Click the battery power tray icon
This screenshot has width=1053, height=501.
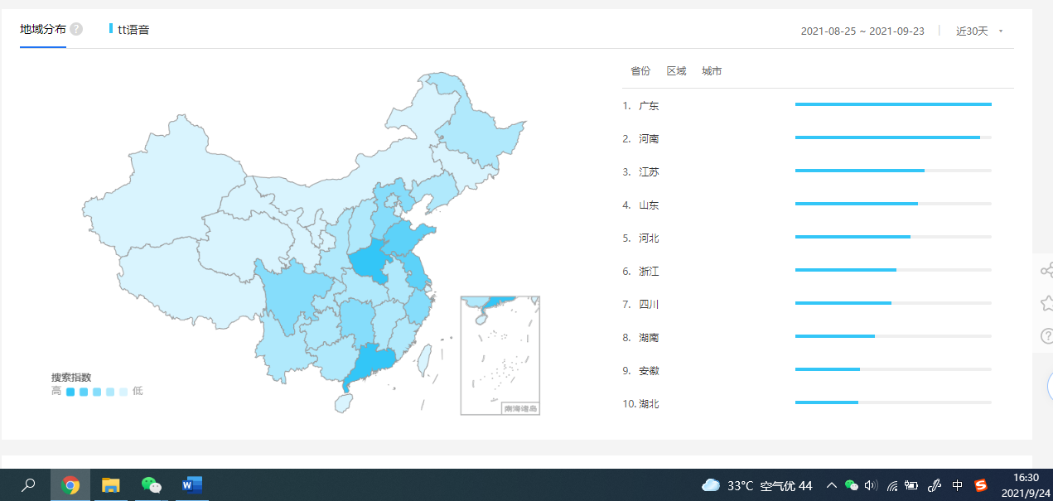click(x=912, y=485)
